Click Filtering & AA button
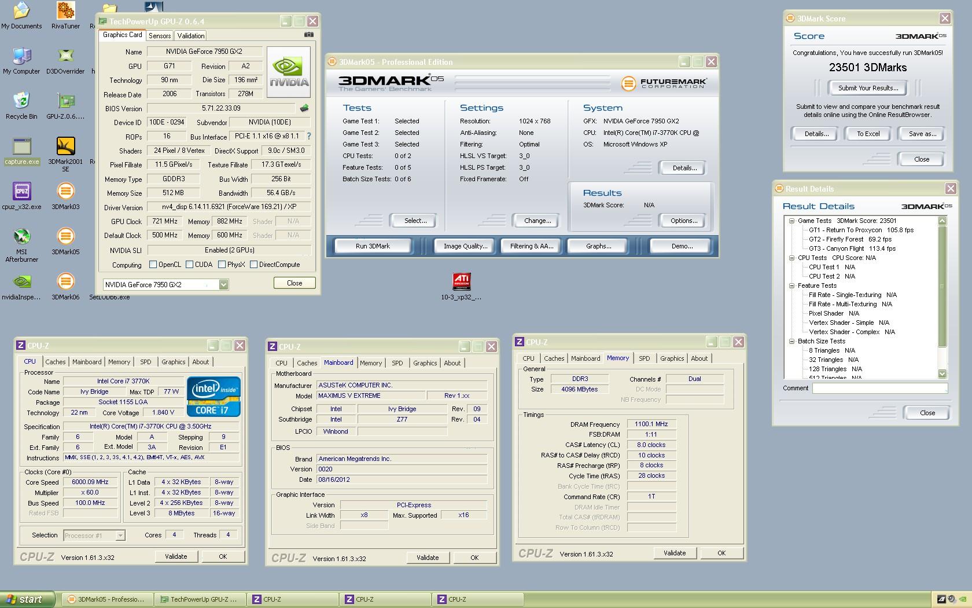Viewport: 972px width, 608px height. [x=531, y=246]
